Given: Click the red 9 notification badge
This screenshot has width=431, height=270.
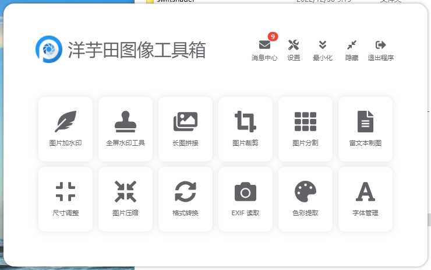Looking at the screenshot, I should pyautogui.click(x=273, y=36).
